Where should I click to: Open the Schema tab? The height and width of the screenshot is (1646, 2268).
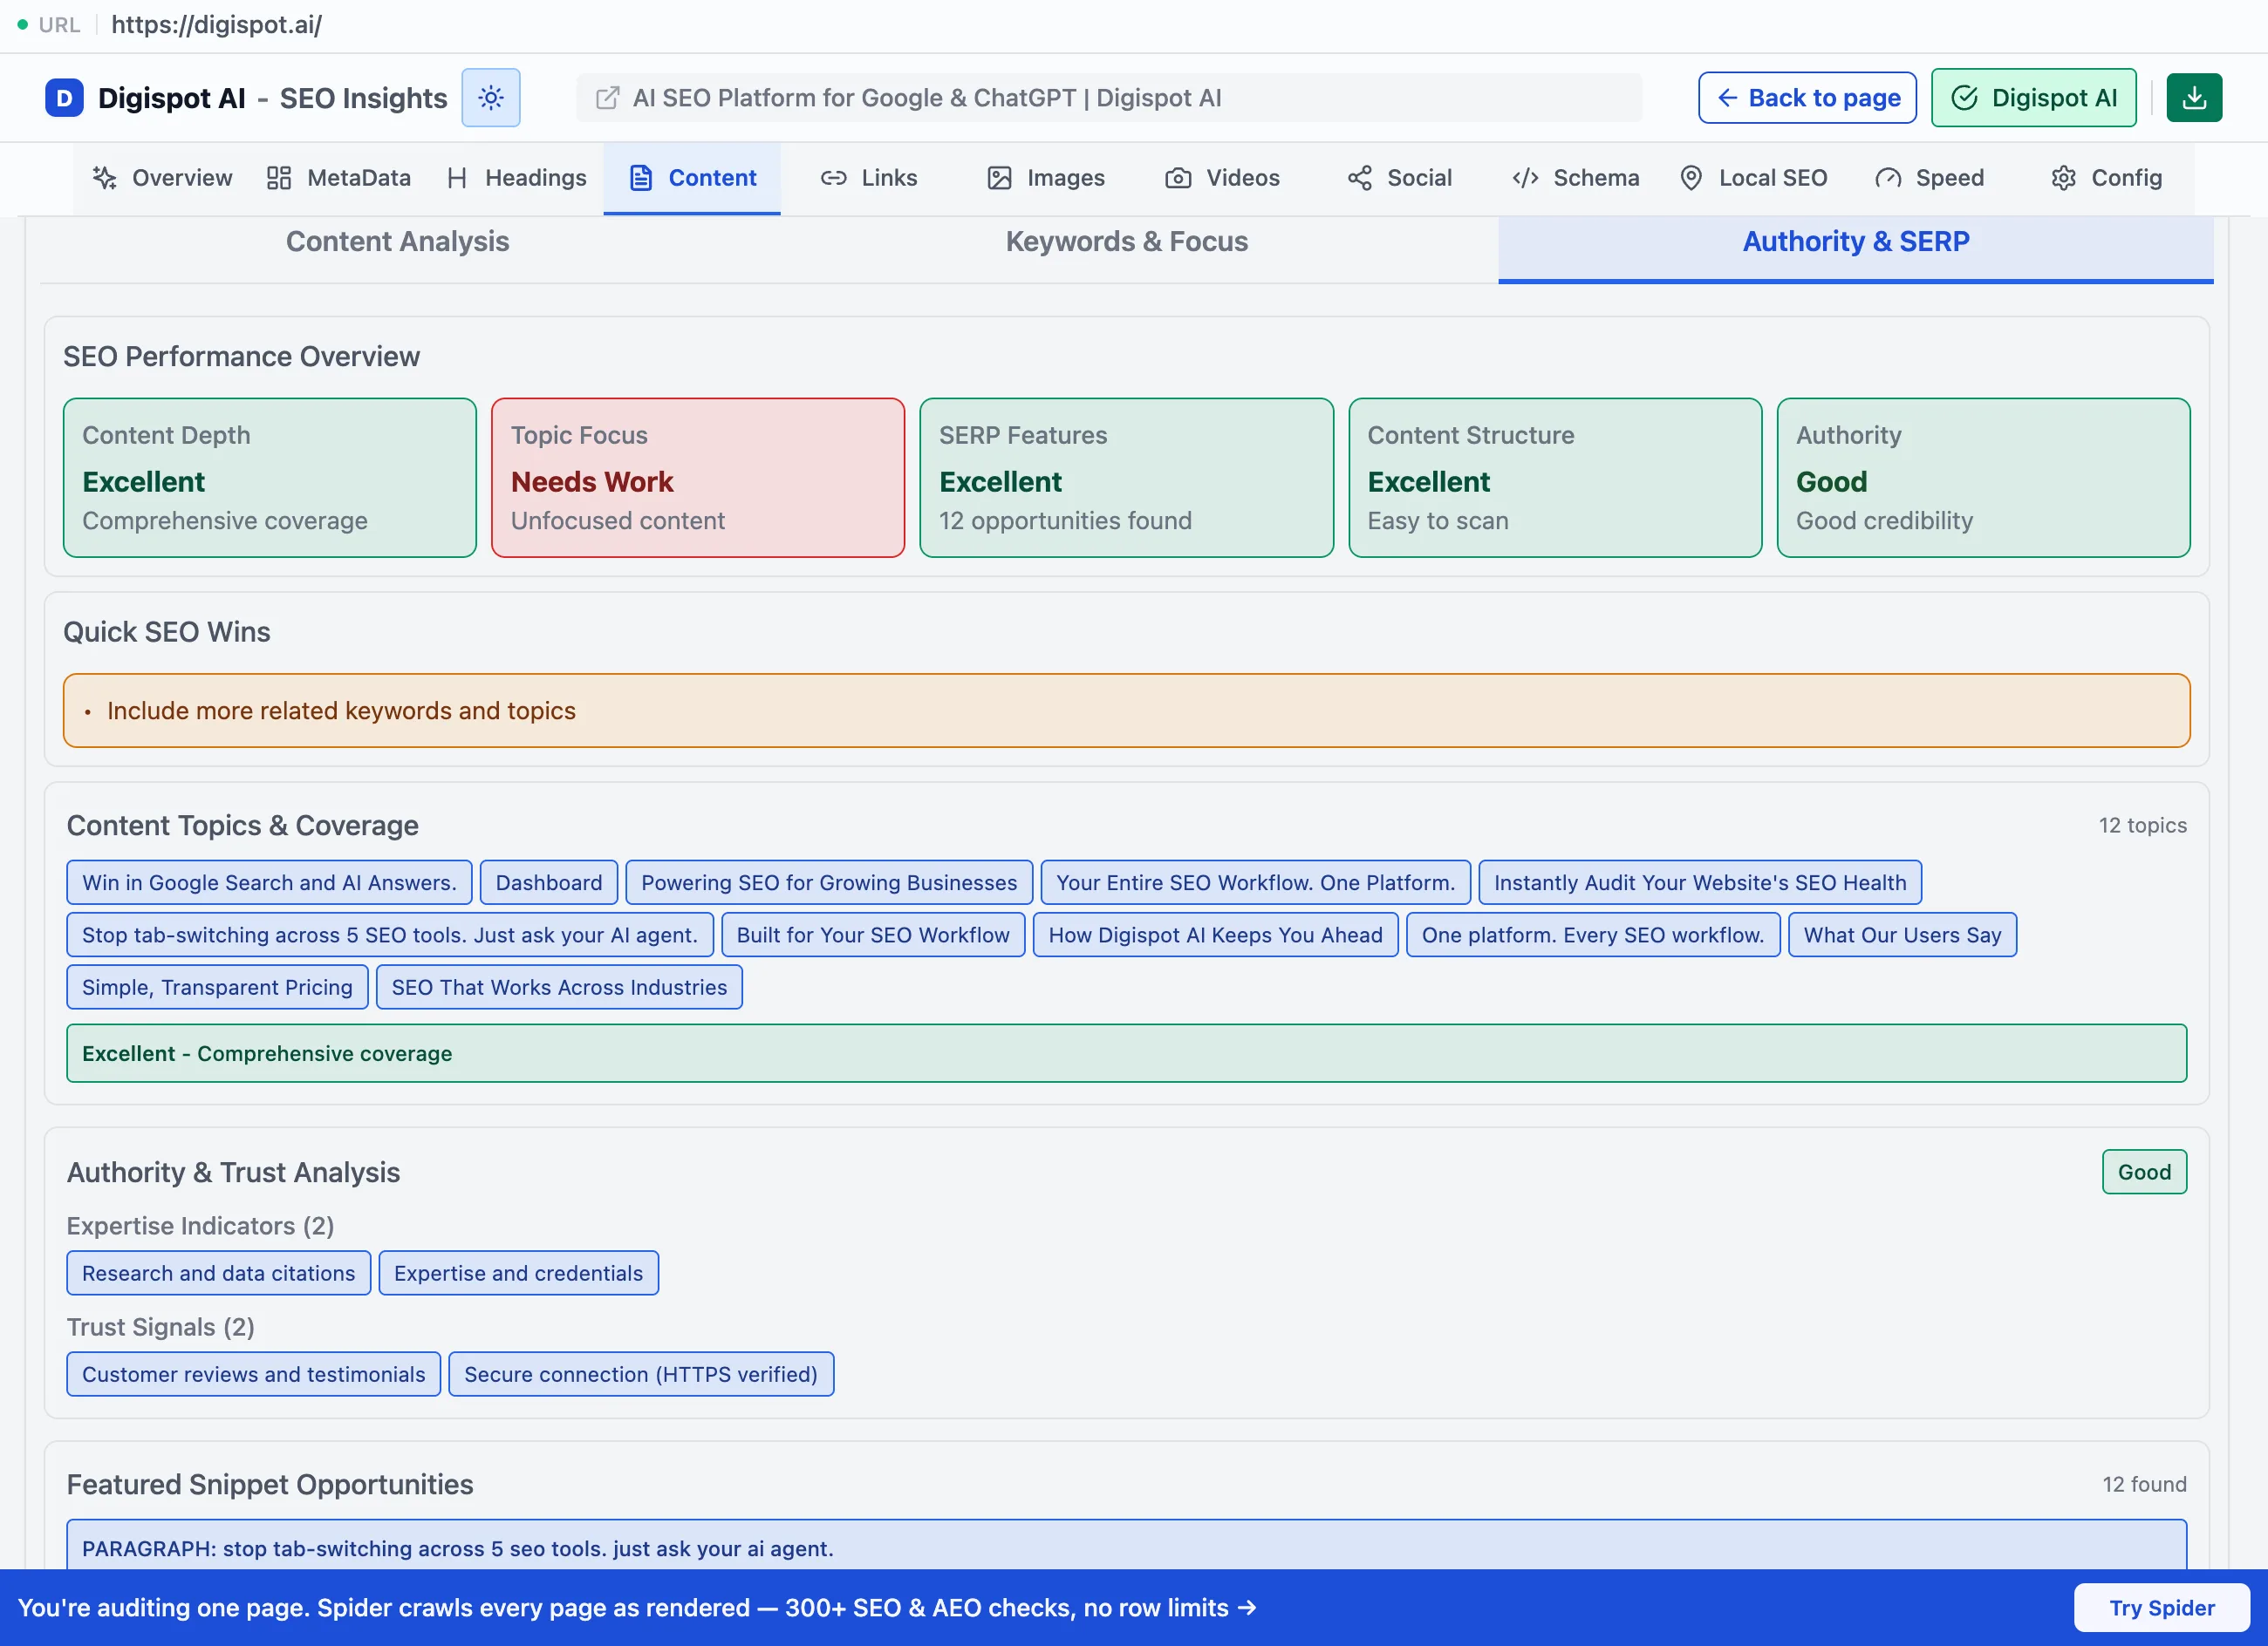1576,178
